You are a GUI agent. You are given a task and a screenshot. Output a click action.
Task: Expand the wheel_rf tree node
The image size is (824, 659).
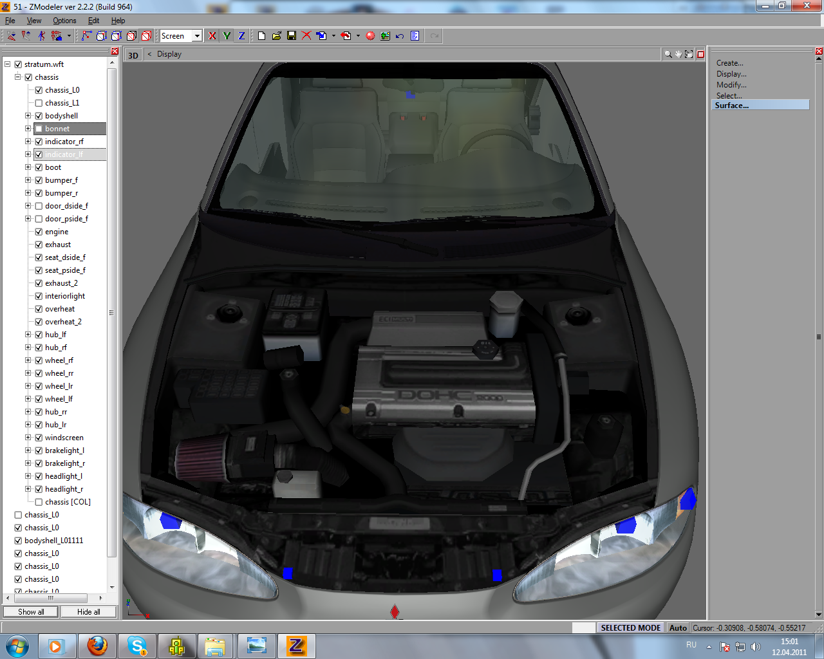coord(28,360)
